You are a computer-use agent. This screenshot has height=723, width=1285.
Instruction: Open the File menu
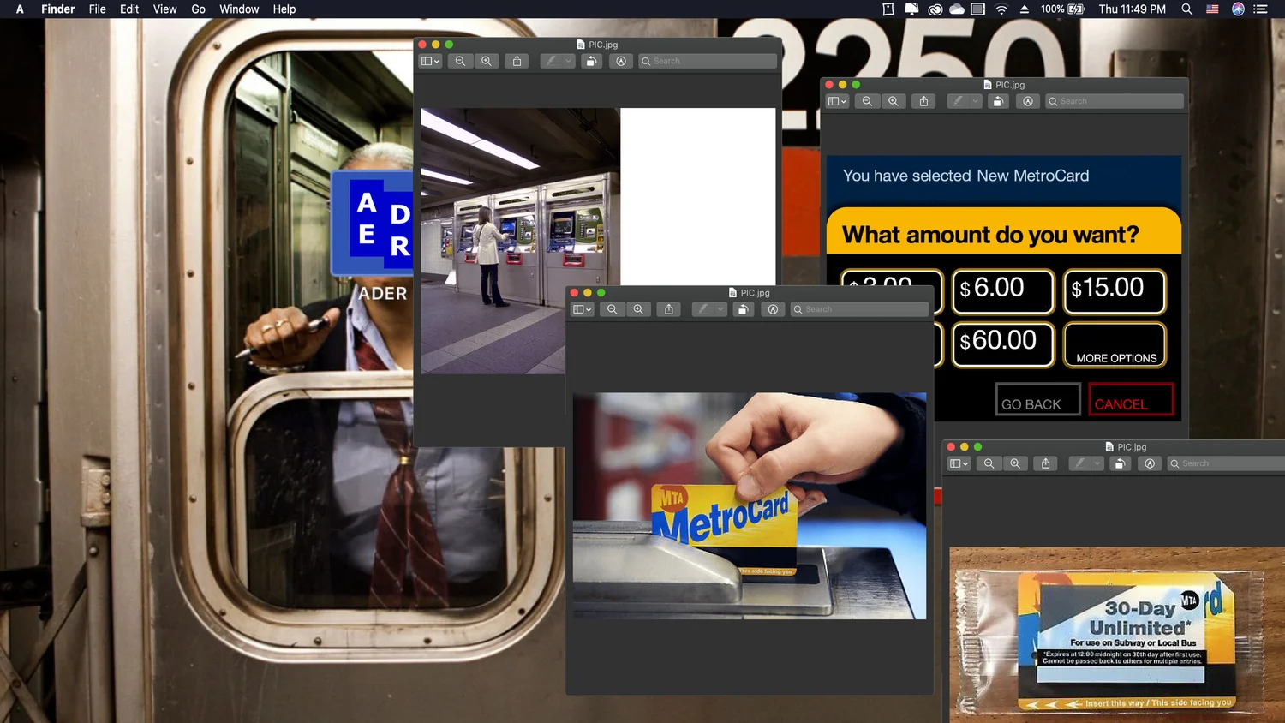[x=98, y=9]
